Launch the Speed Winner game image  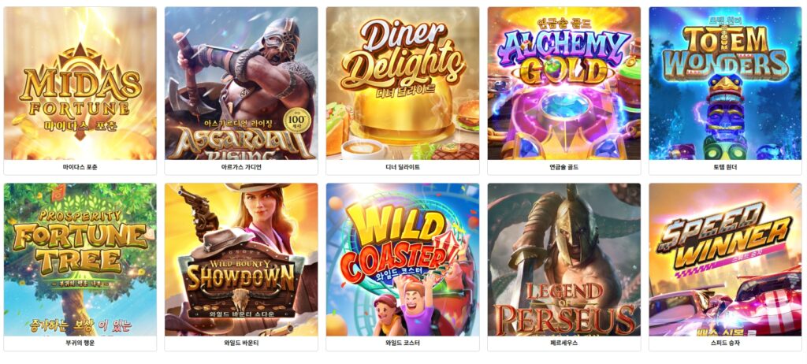point(725,259)
